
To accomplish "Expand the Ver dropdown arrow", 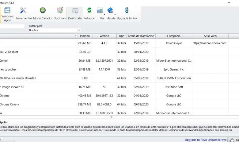I will (x=104, y=14).
